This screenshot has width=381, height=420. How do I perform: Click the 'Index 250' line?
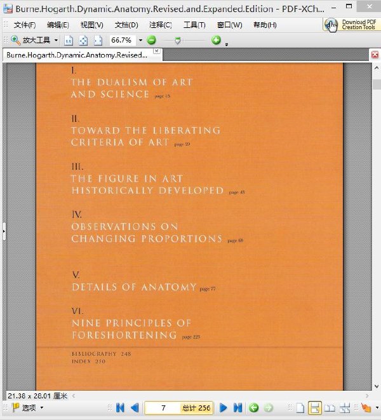coord(89,362)
